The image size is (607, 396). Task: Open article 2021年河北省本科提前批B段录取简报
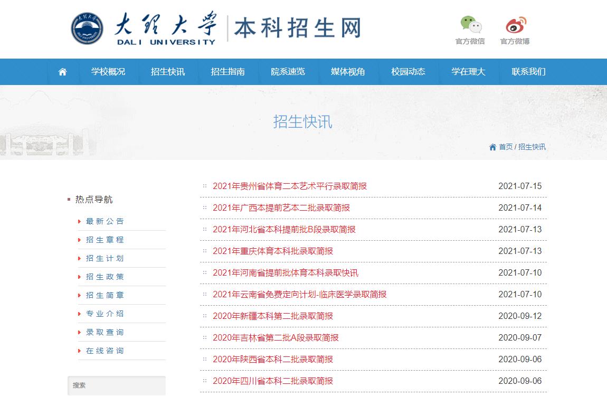click(284, 230)
